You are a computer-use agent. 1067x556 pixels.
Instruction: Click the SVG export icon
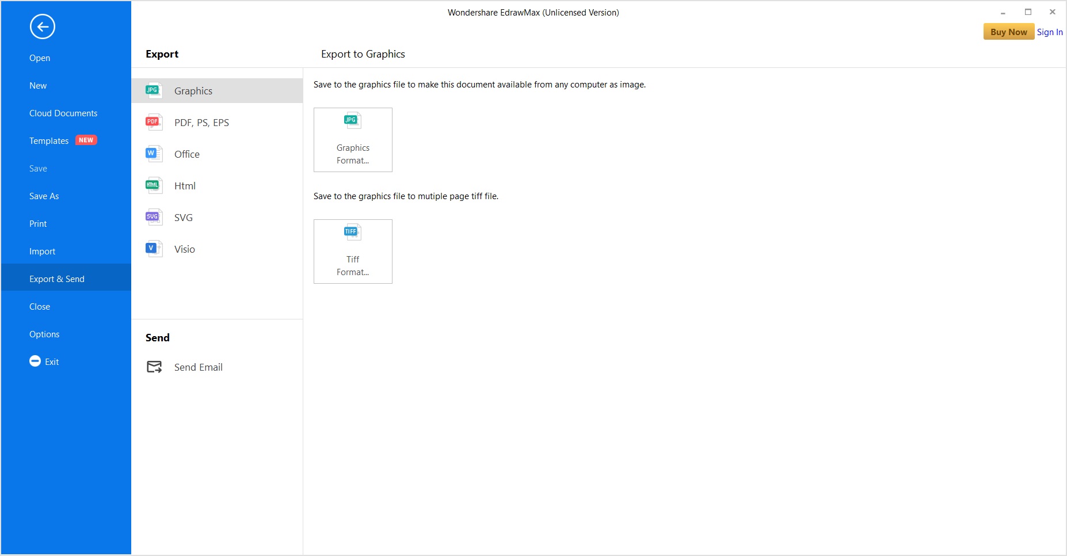click(153, 217)
